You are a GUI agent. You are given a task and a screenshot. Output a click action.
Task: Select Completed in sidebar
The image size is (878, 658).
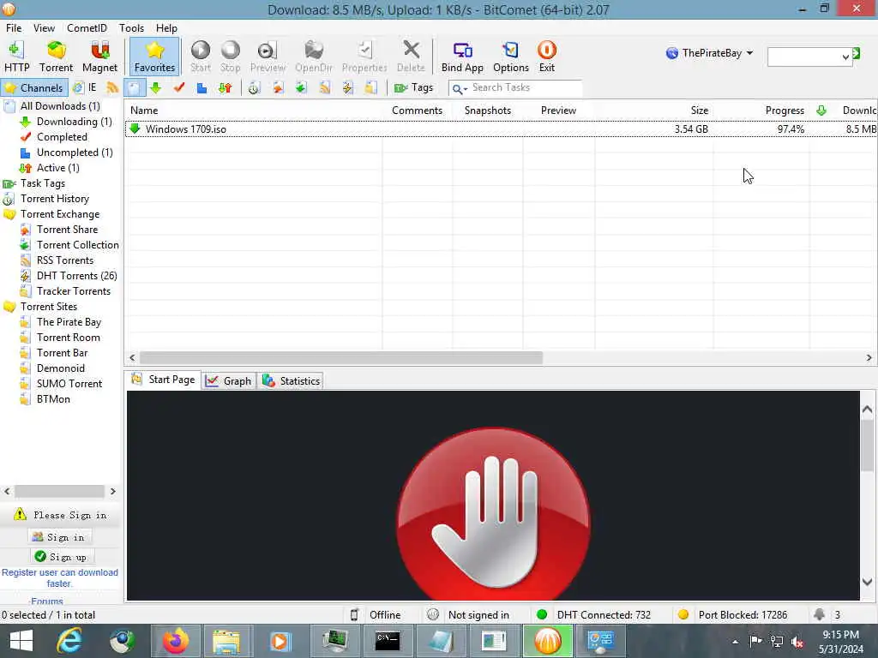click(x=62, y=137)
